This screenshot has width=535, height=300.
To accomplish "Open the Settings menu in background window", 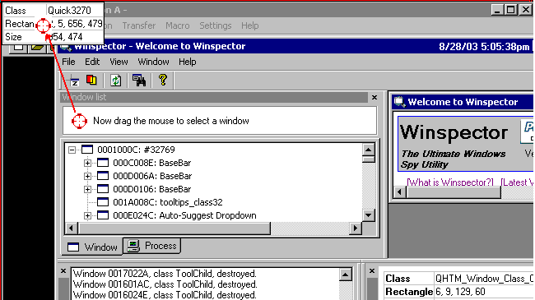I will [x=216, y=25].
